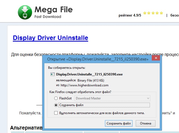The image size is (179, 133).
Task: Click the http://www.higherdownload.com source text
Action: (x=84, y=85)
